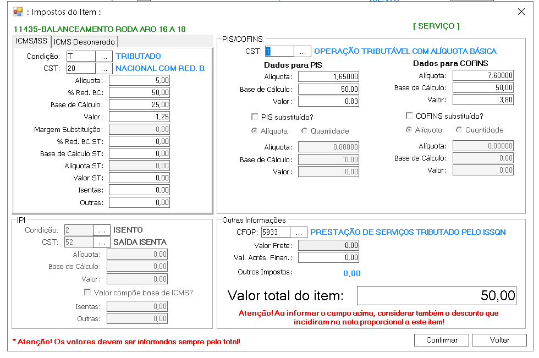Select the ICMS Alíquota field 5,00
The height and width of the screenshot is (358, 539).
coord(139,80)
